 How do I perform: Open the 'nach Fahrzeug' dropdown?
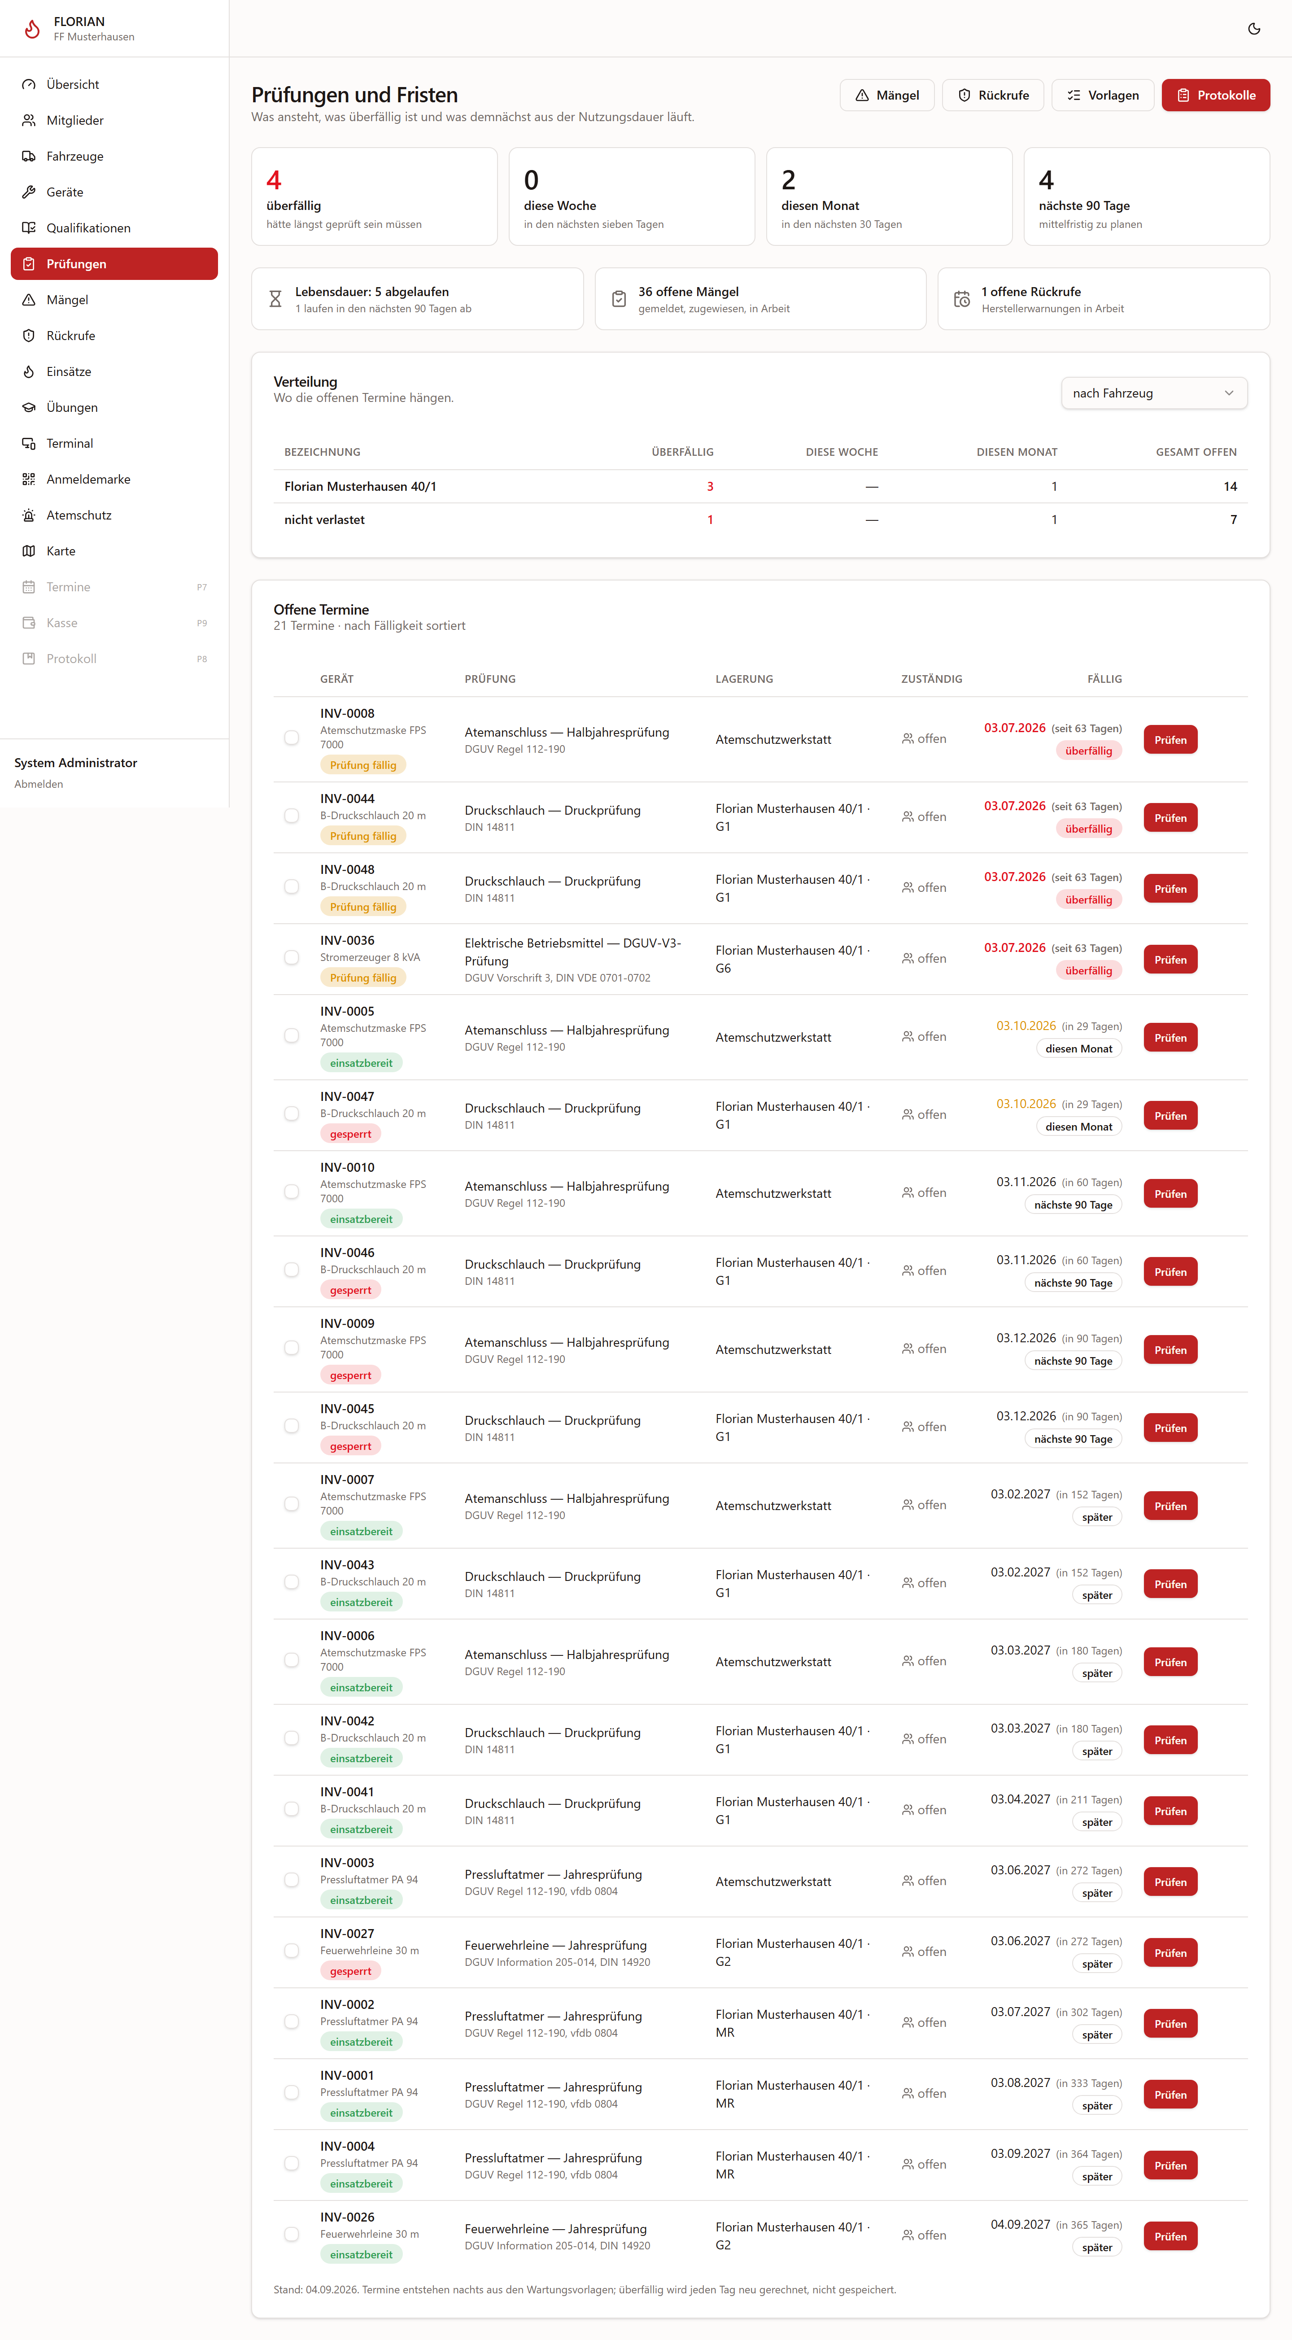point(1154,393)
